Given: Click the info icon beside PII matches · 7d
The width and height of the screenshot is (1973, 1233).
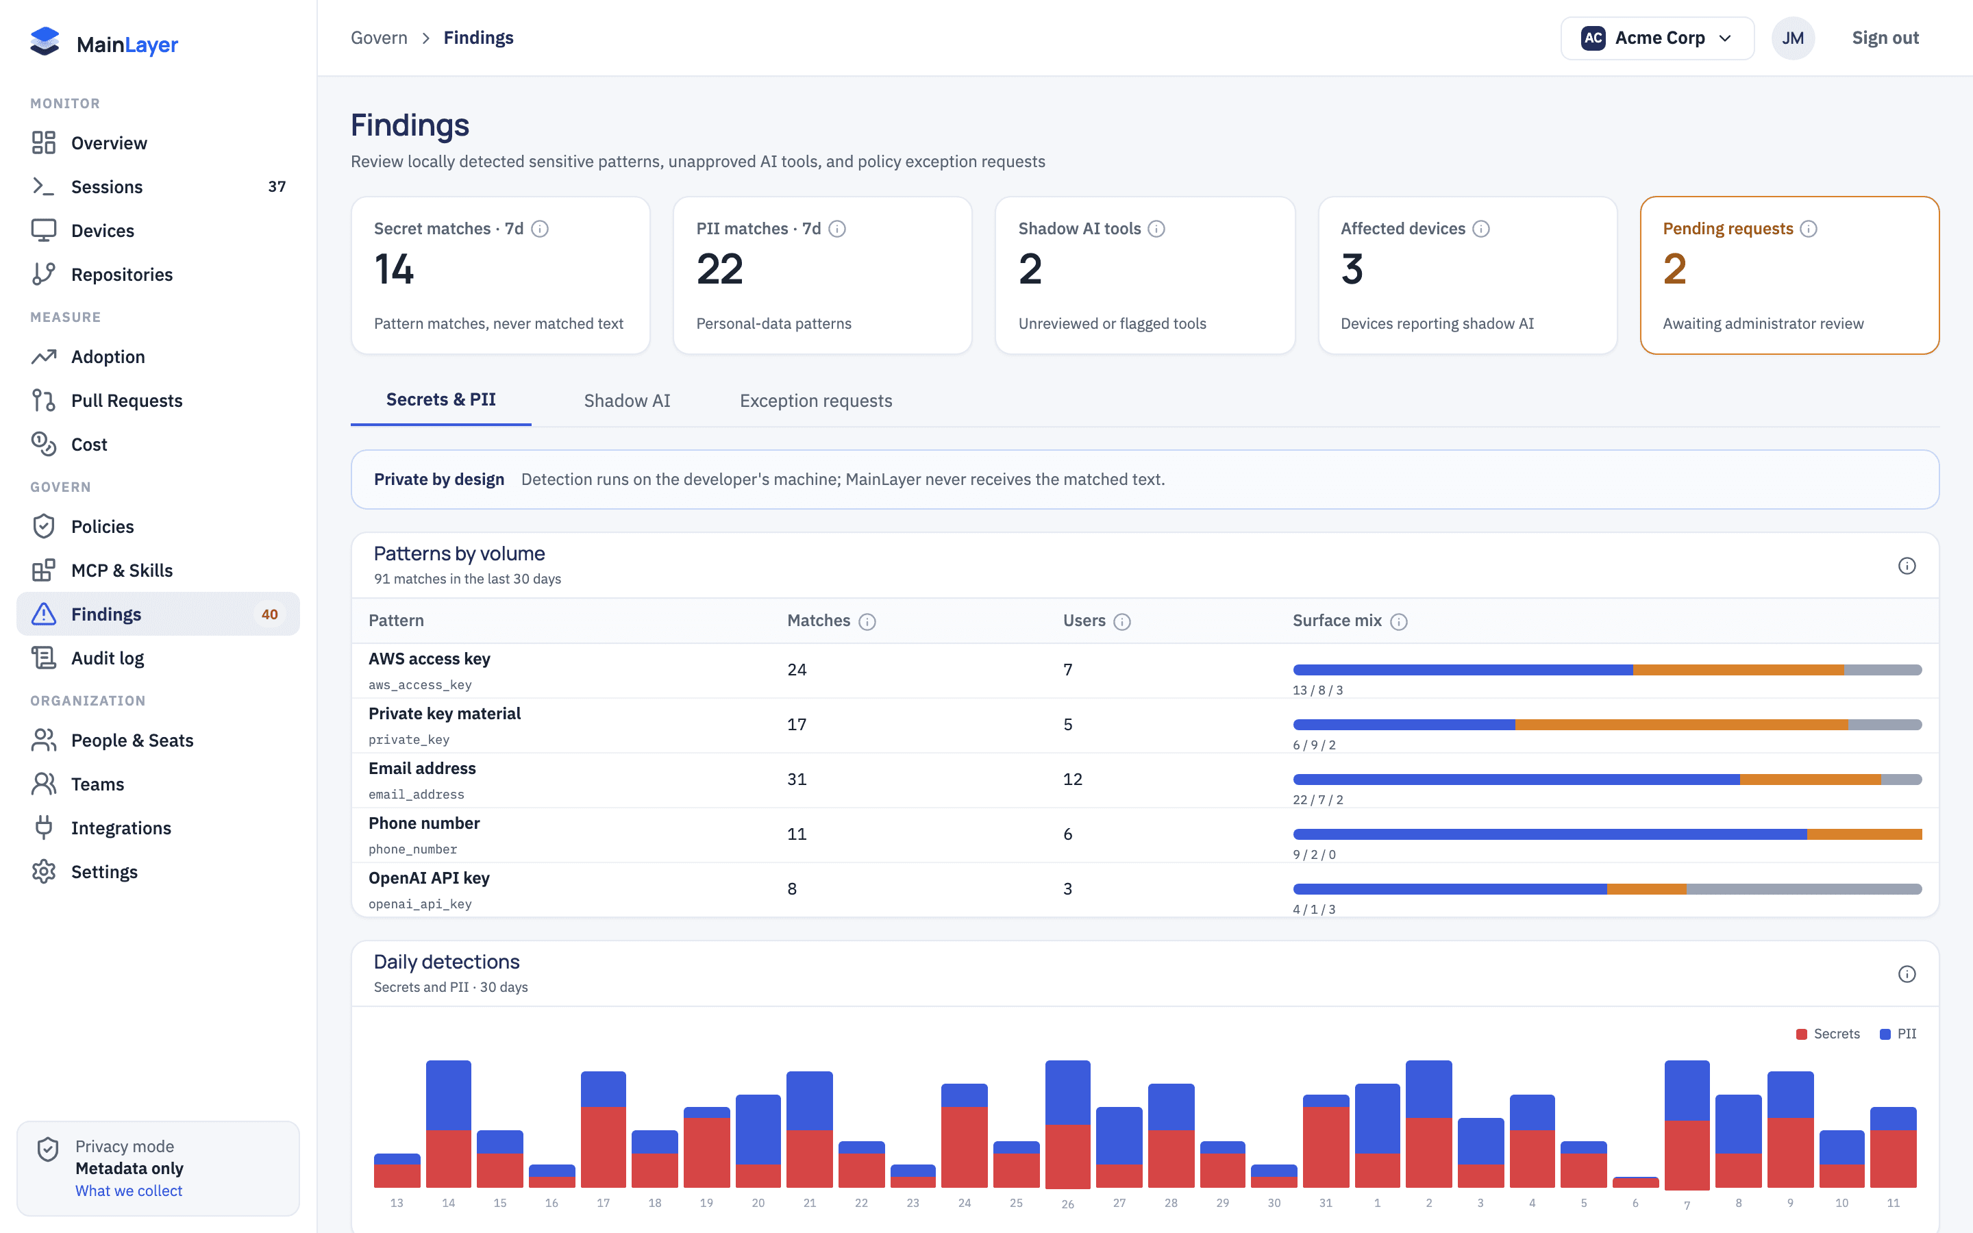Looking at the screenshot, I should 837,229.
